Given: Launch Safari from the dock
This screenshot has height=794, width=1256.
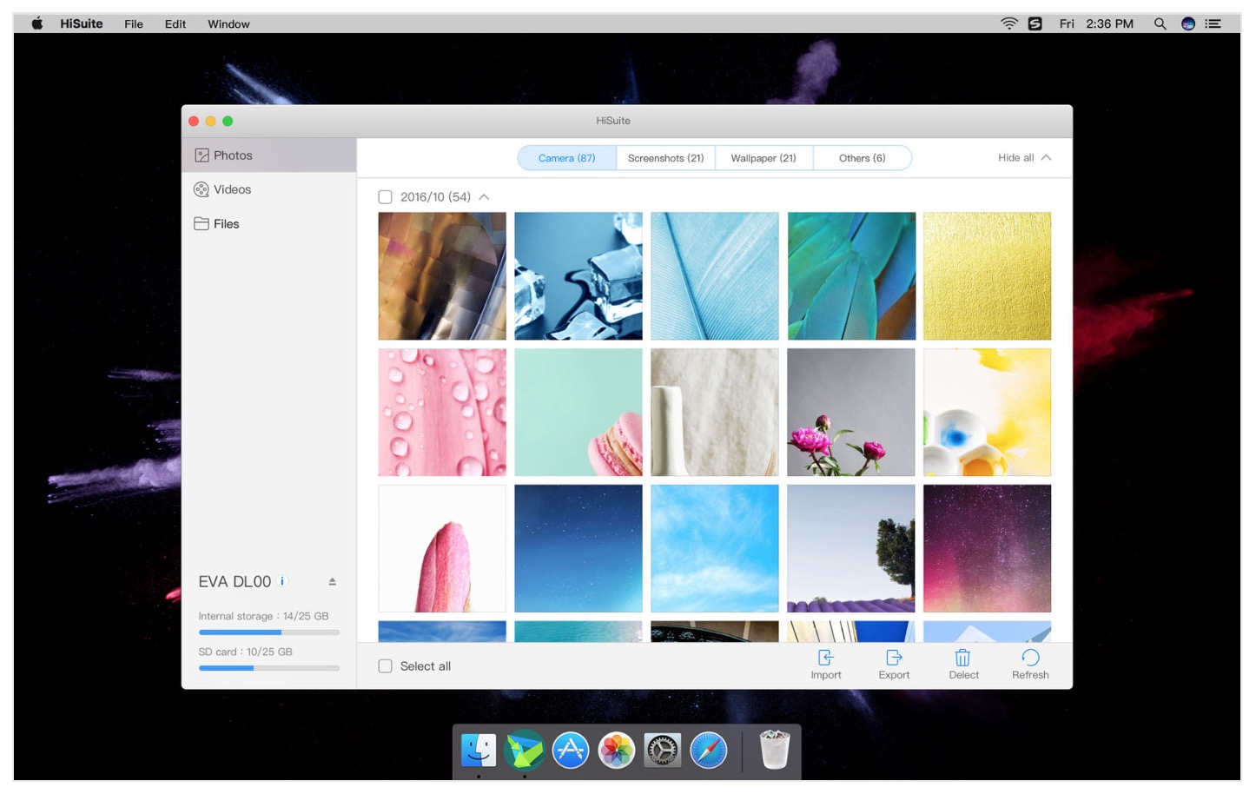Looking at the screenshot, I should pos(709,750).
